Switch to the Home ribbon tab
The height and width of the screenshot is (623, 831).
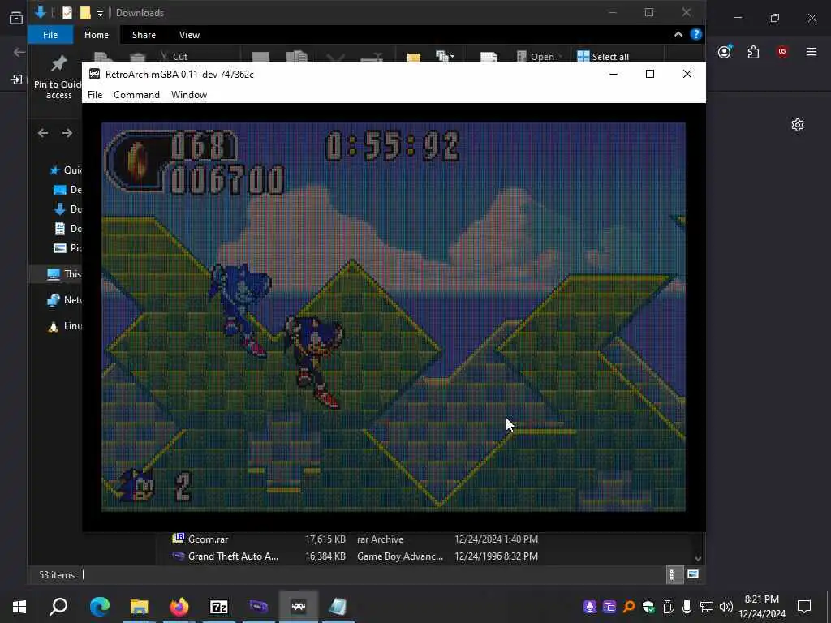tap(97, 35)
